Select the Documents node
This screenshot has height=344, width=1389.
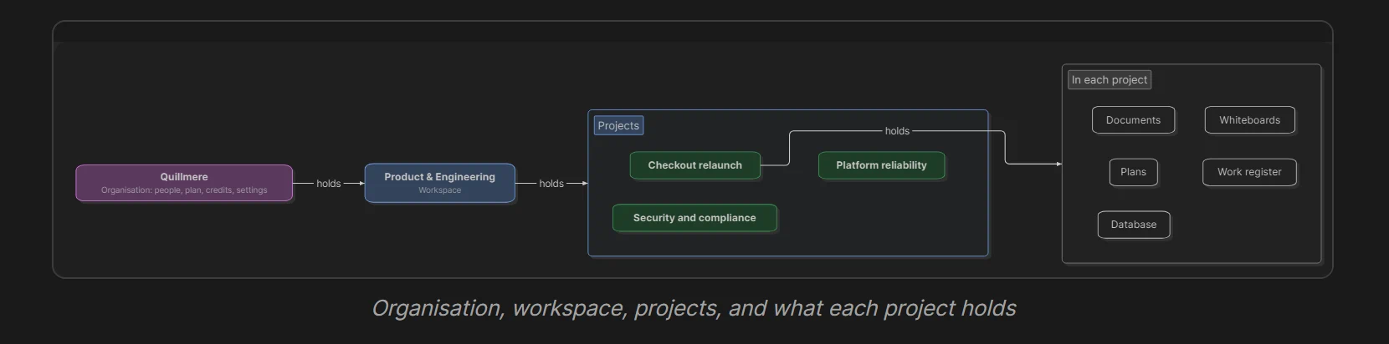pyautogui.click(x=1133, y=120)
